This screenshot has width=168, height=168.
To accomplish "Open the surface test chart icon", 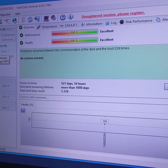I will pos(46,19).
